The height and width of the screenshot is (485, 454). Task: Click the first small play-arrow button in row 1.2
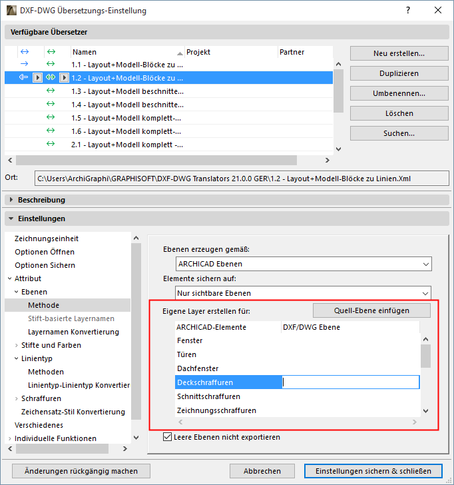(37, 78)
